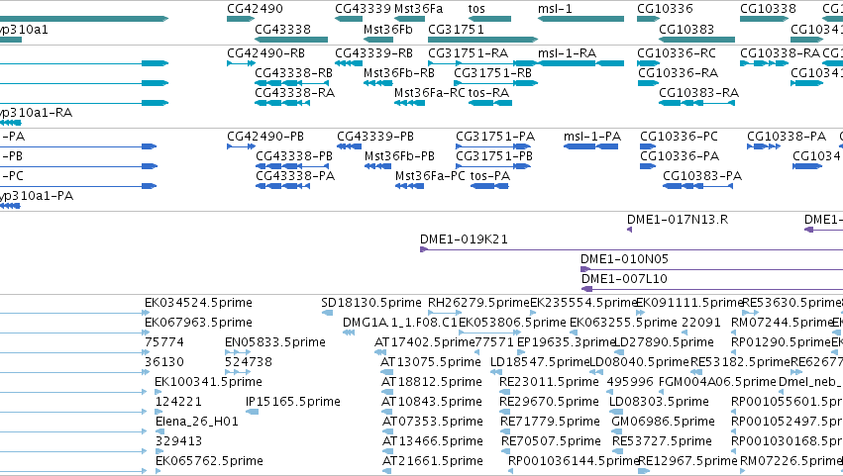Select the GM06986.5prime EST label
The height and width of the screenshot is (476, 843).
pyautogui.click(x=663, y=423)
